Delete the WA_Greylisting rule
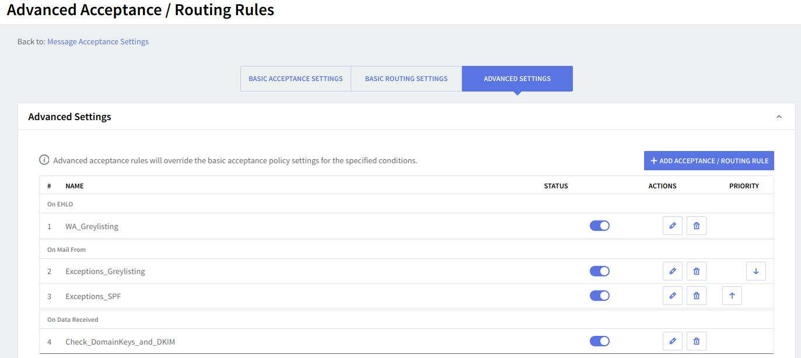Screen dimensions: 801x358 coord(696,226)
